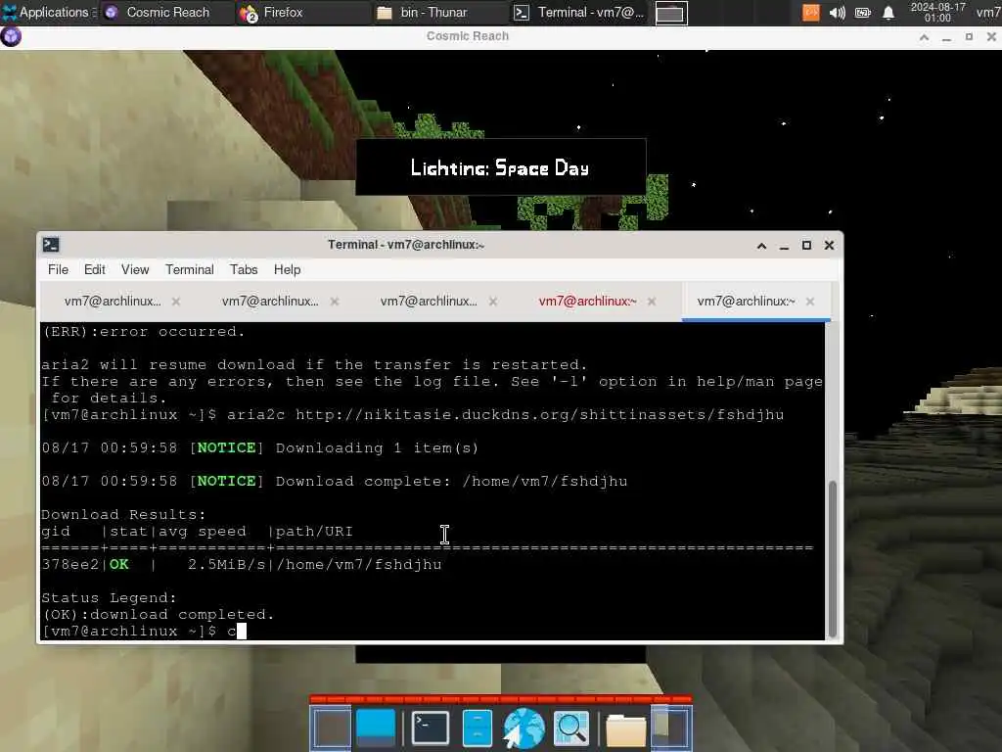Screen dimensions: 1002x752
Task: Switch to Cosmic Reach taskbar entry
Action: [167, 12]
